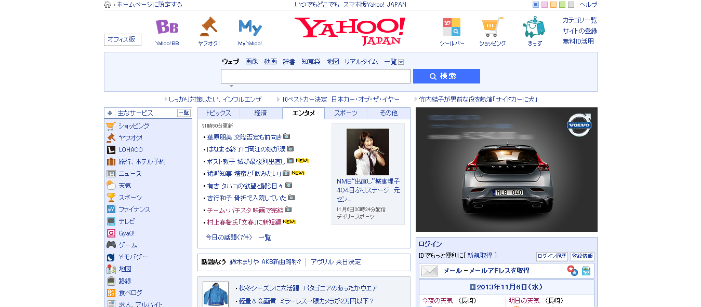Open the ヘルプ link

[588, 5]
